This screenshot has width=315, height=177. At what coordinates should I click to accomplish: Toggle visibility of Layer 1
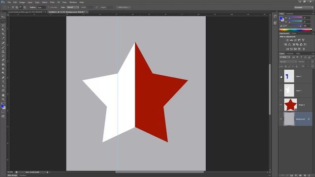[281, 90]
